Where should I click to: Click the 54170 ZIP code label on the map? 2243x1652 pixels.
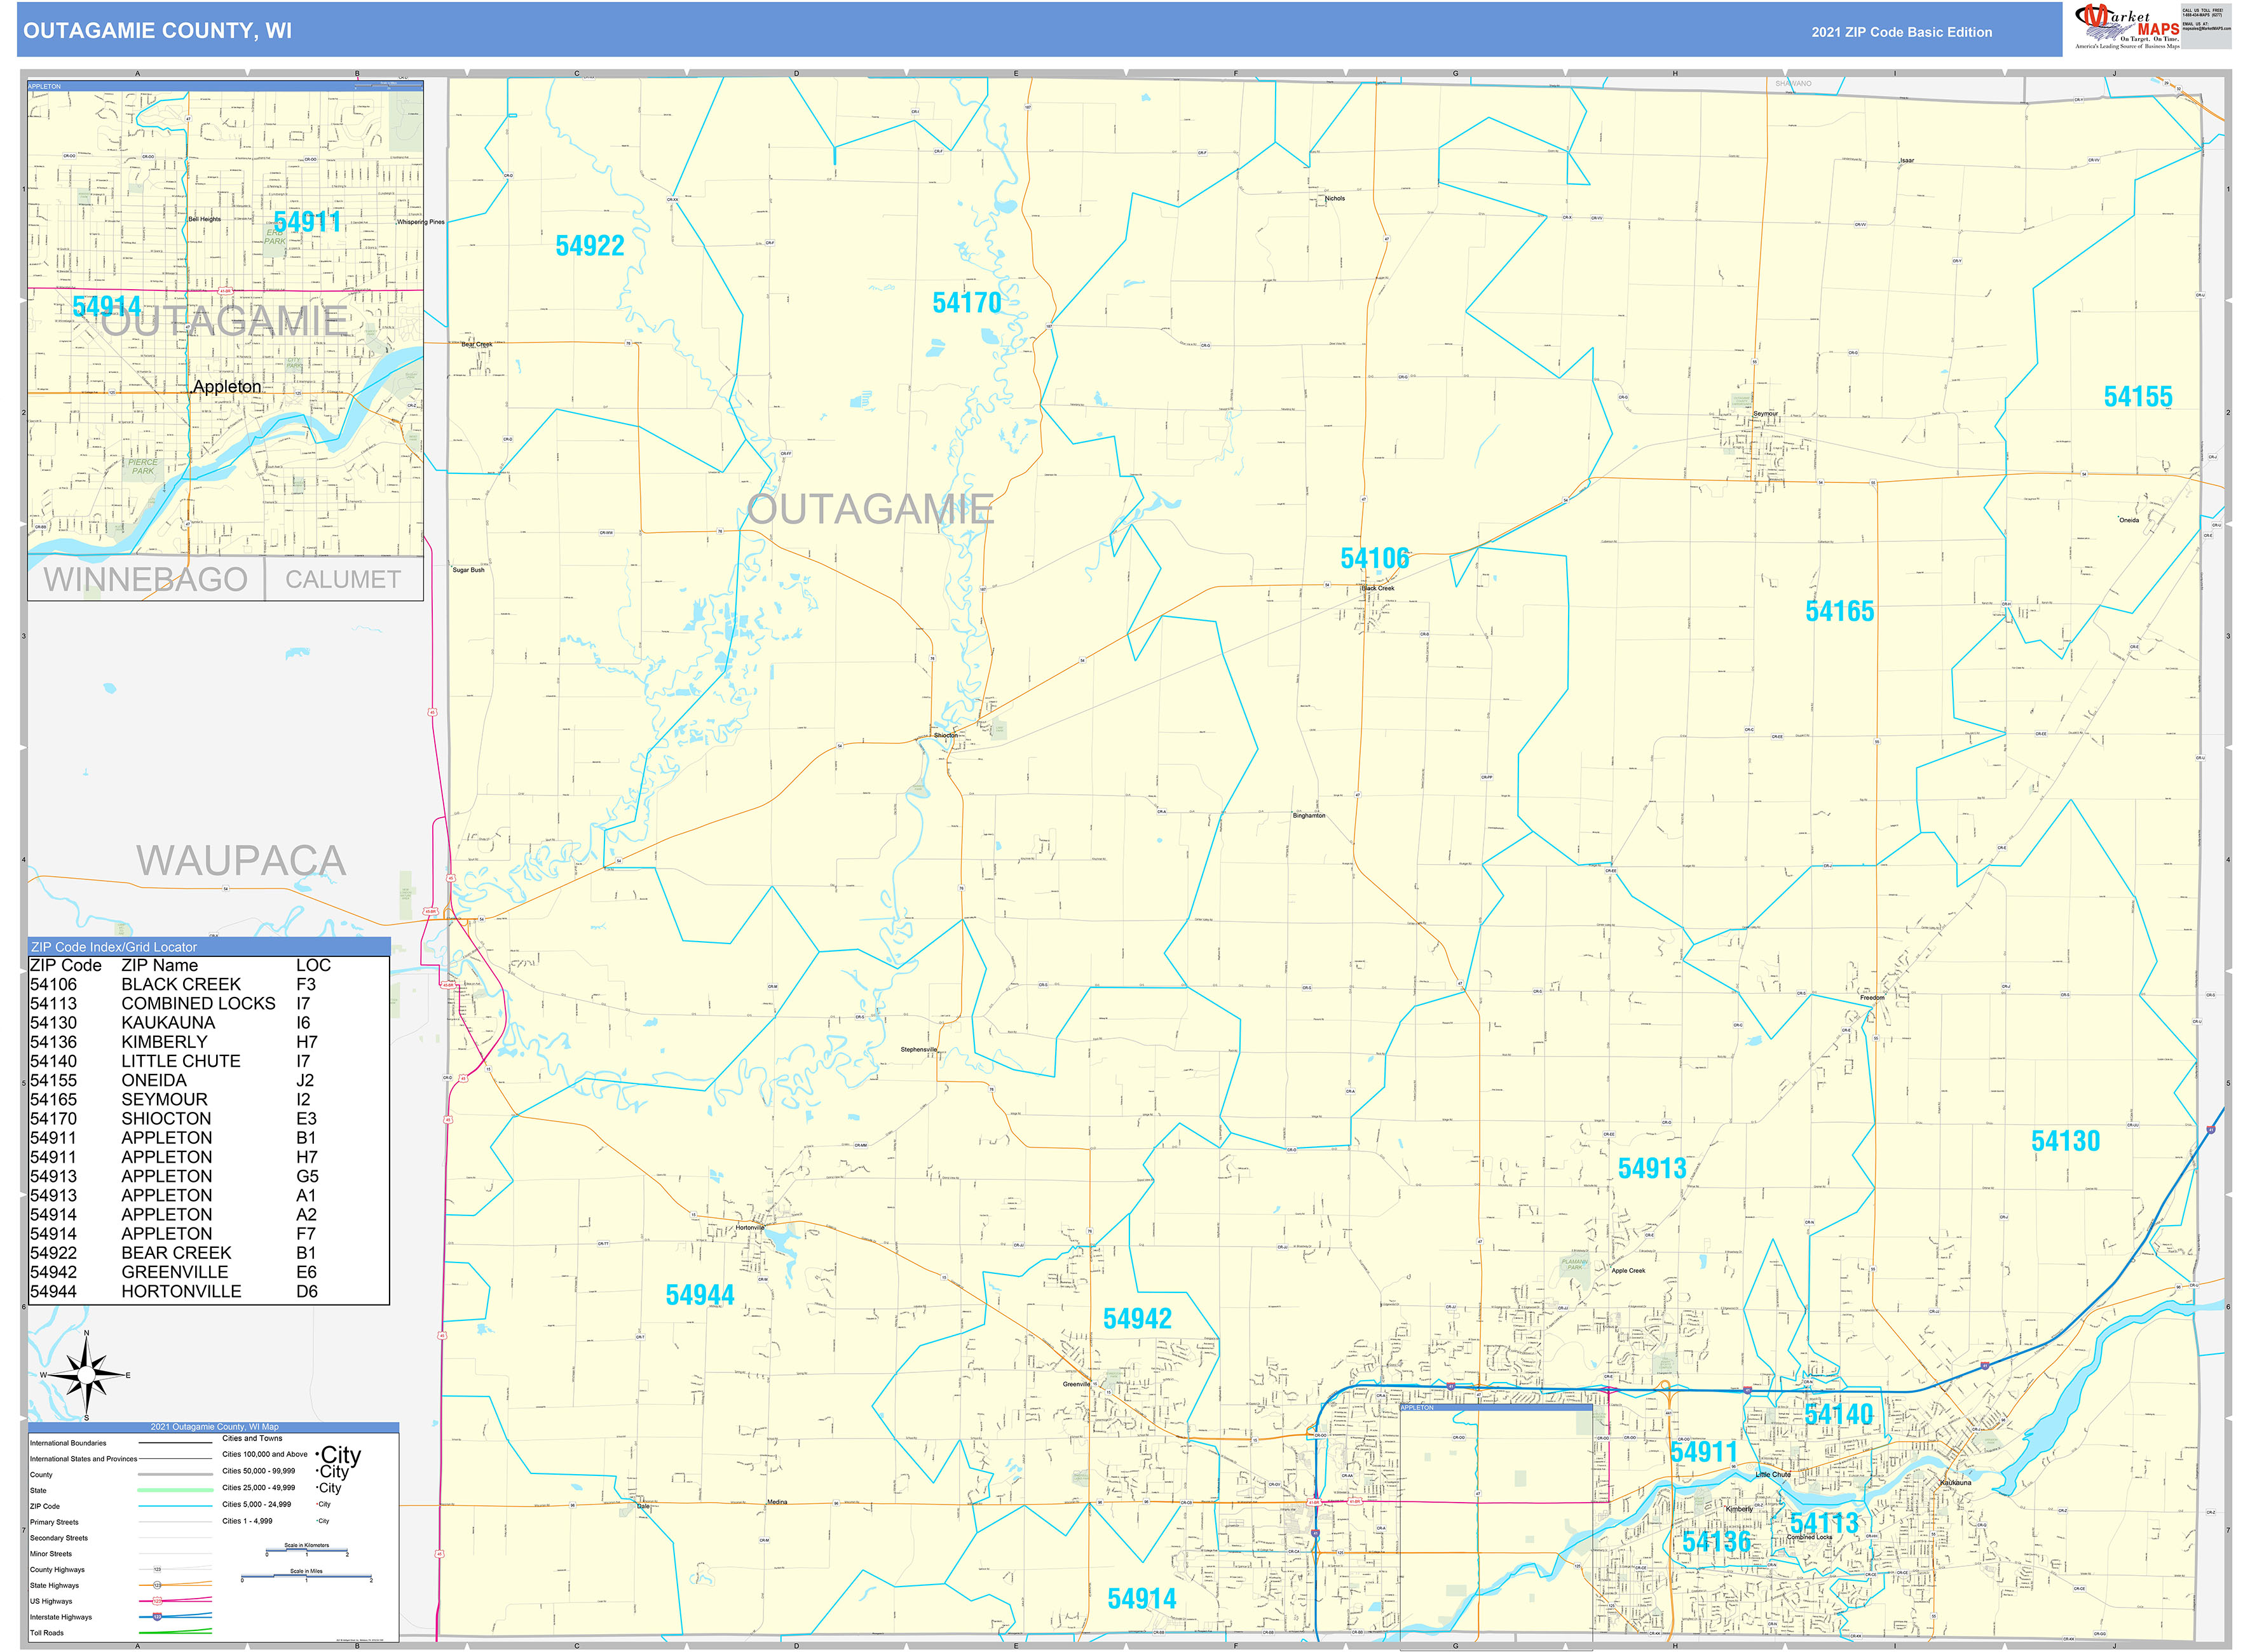967,303
